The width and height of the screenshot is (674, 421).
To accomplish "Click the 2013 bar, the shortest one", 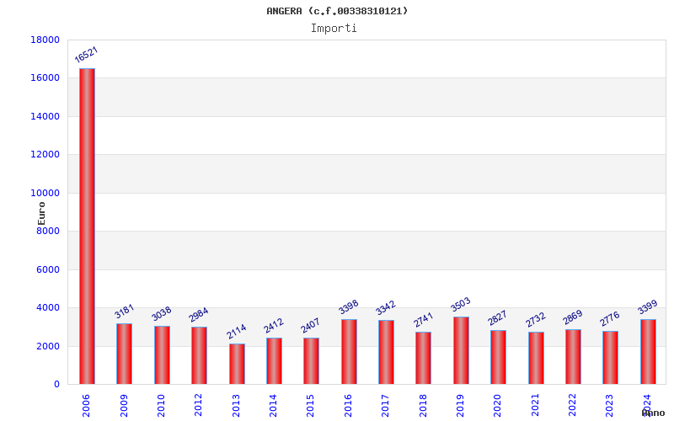I will pos(237,364).
